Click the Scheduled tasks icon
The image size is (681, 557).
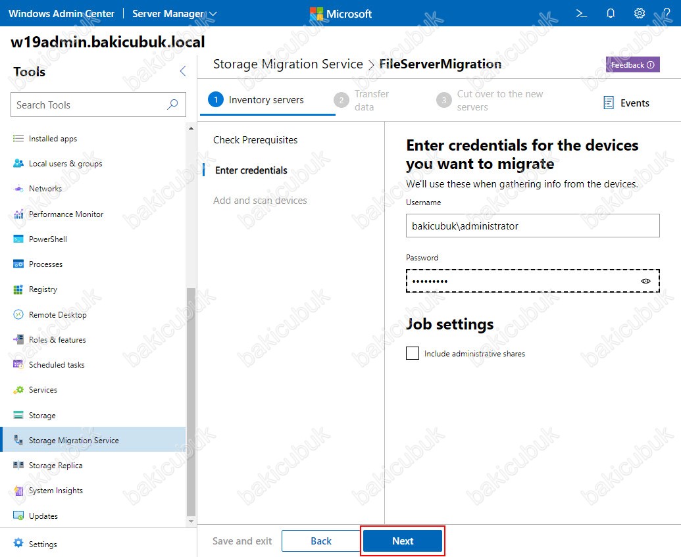pyautogui.click(x=18, y=365)
